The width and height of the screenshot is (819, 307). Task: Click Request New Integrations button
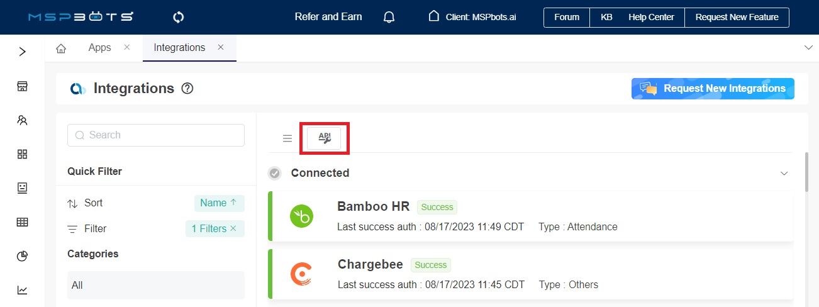[x=713, y=89]
